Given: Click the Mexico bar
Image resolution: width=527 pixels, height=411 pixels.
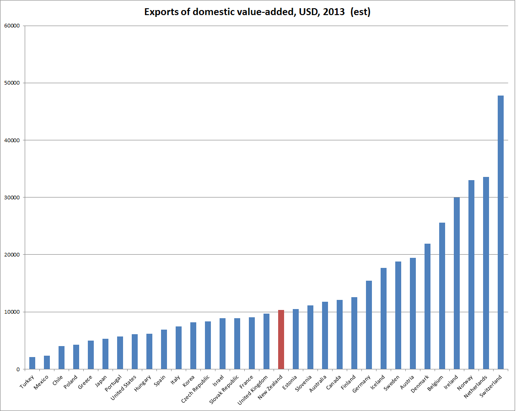Looking at the screenshot, I should point(47,362).
